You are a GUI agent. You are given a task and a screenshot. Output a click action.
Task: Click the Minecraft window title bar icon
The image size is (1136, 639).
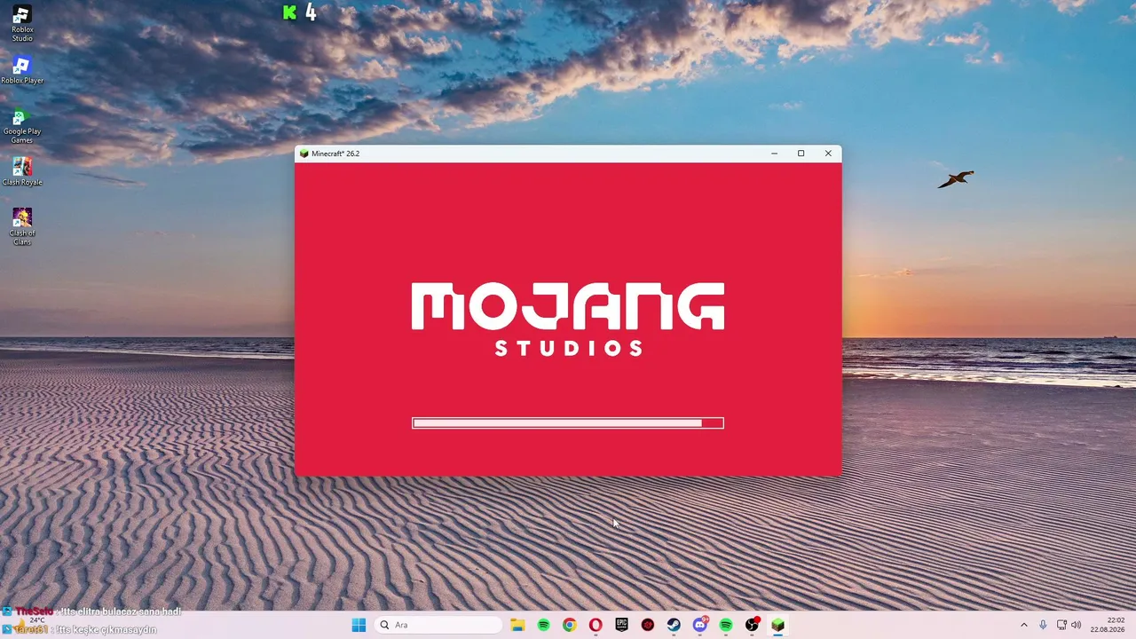click(304, 154)
